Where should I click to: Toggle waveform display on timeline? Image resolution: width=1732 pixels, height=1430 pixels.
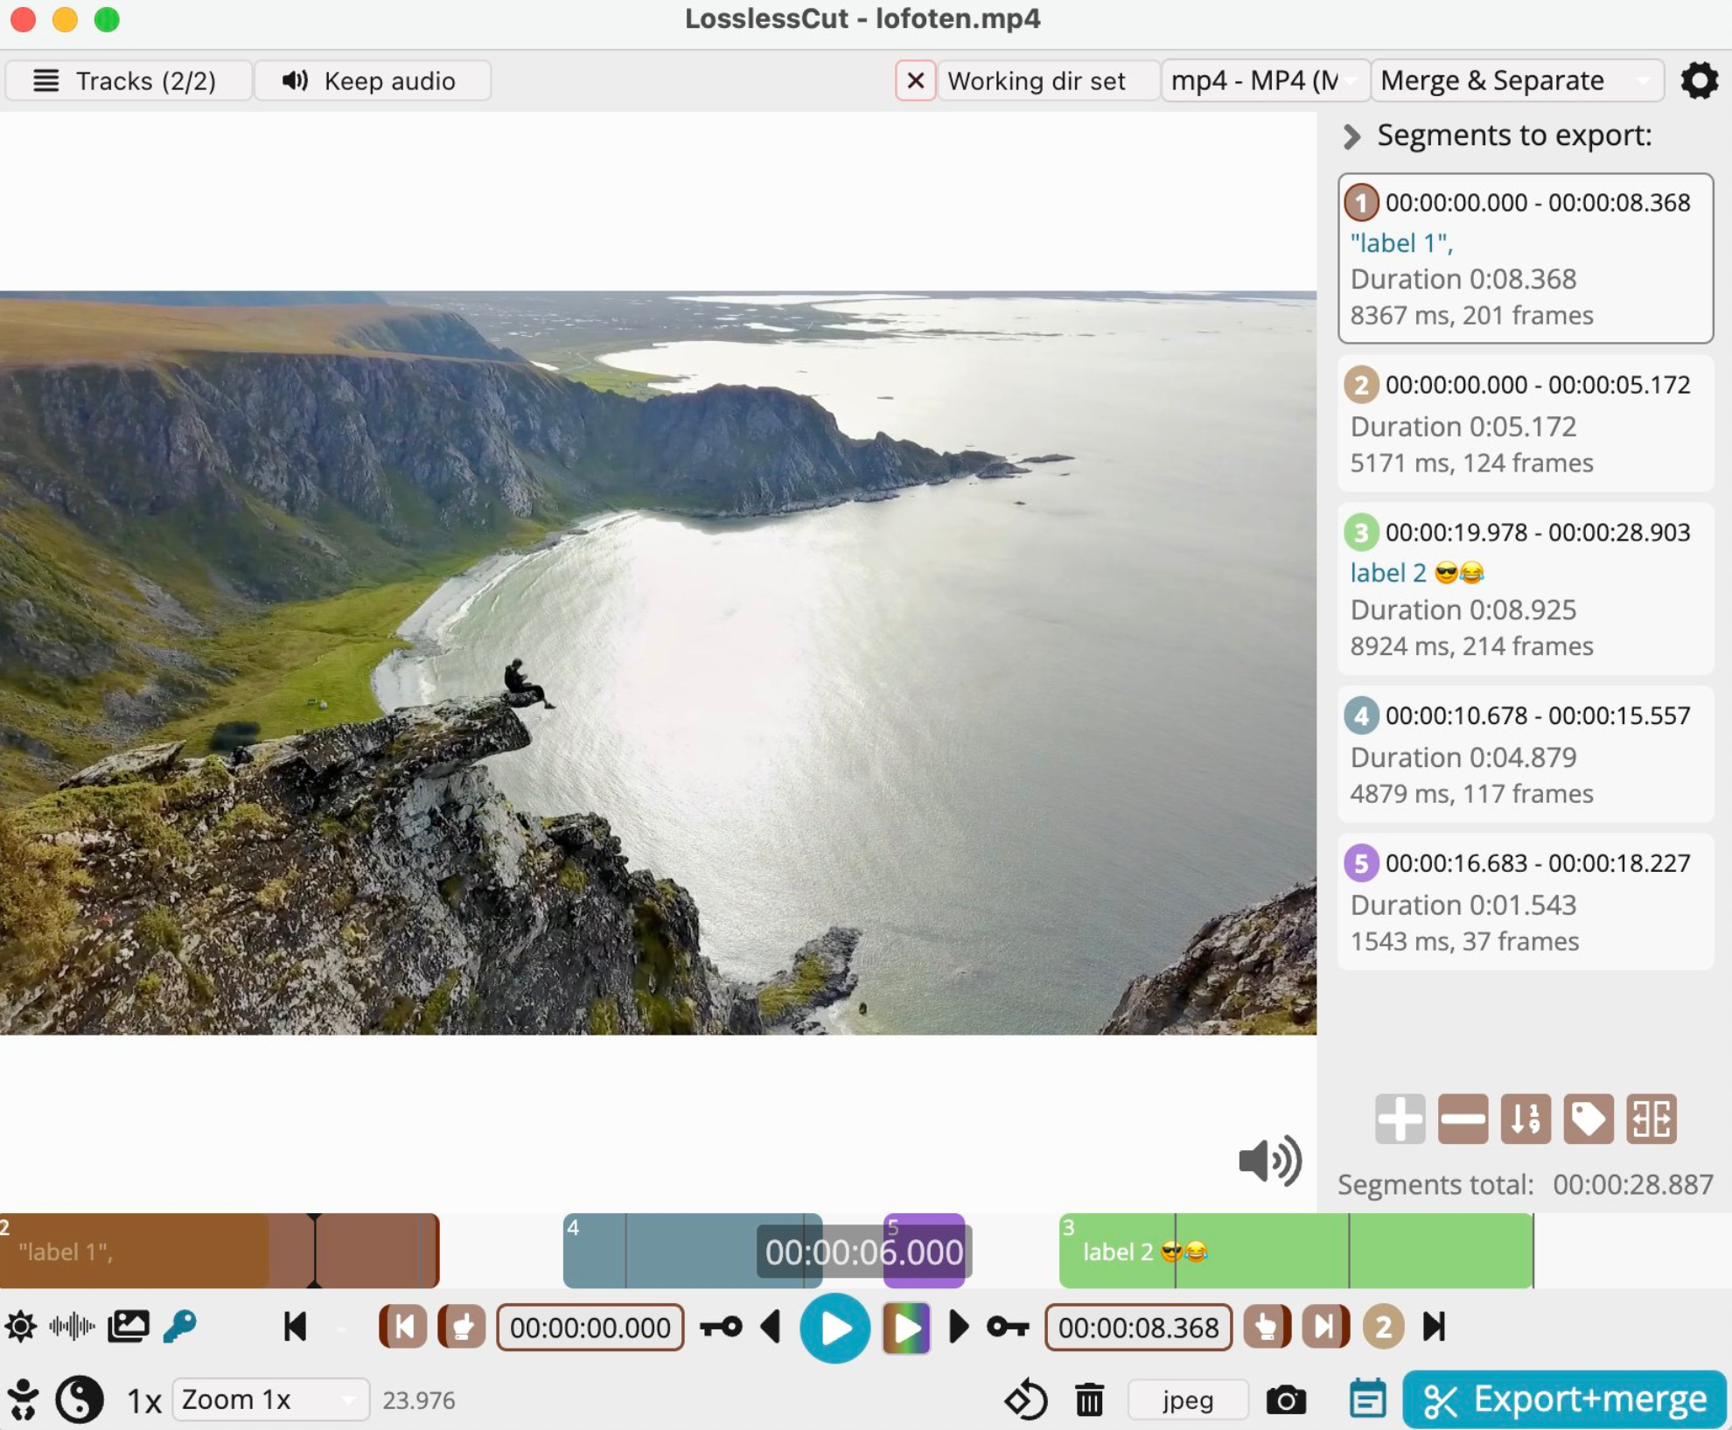click(72, 1327)
